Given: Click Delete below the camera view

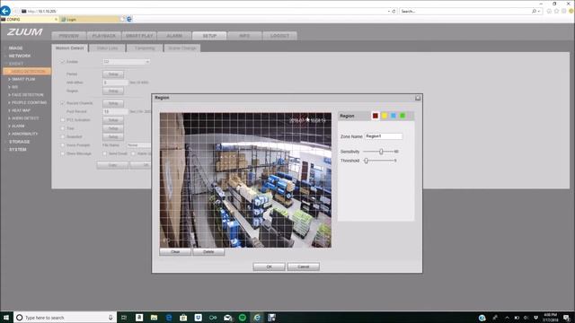Looking at the screenshot, I should 208,252.
